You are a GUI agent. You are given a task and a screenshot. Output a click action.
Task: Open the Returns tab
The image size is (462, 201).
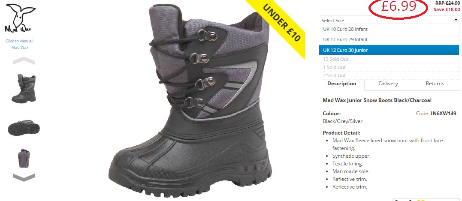[435, 84]
